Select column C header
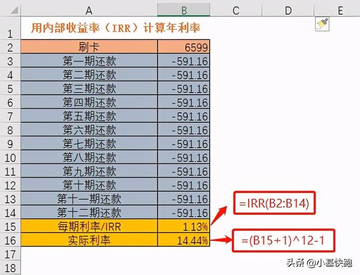 (236, 10)
